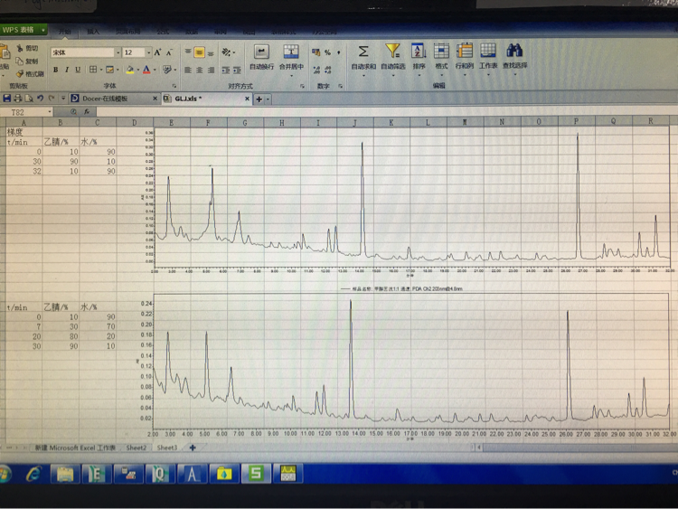Apply the yellow fill color bucket
The width and height of the screenshot is (678, 509).
[129, 70]
